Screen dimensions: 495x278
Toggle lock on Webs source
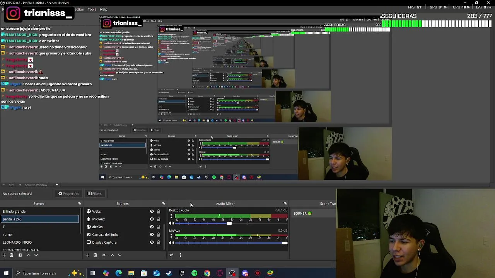point(158,211)
